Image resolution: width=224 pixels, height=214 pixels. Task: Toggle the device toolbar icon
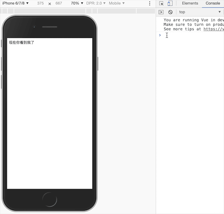click(x=170, y=3)
